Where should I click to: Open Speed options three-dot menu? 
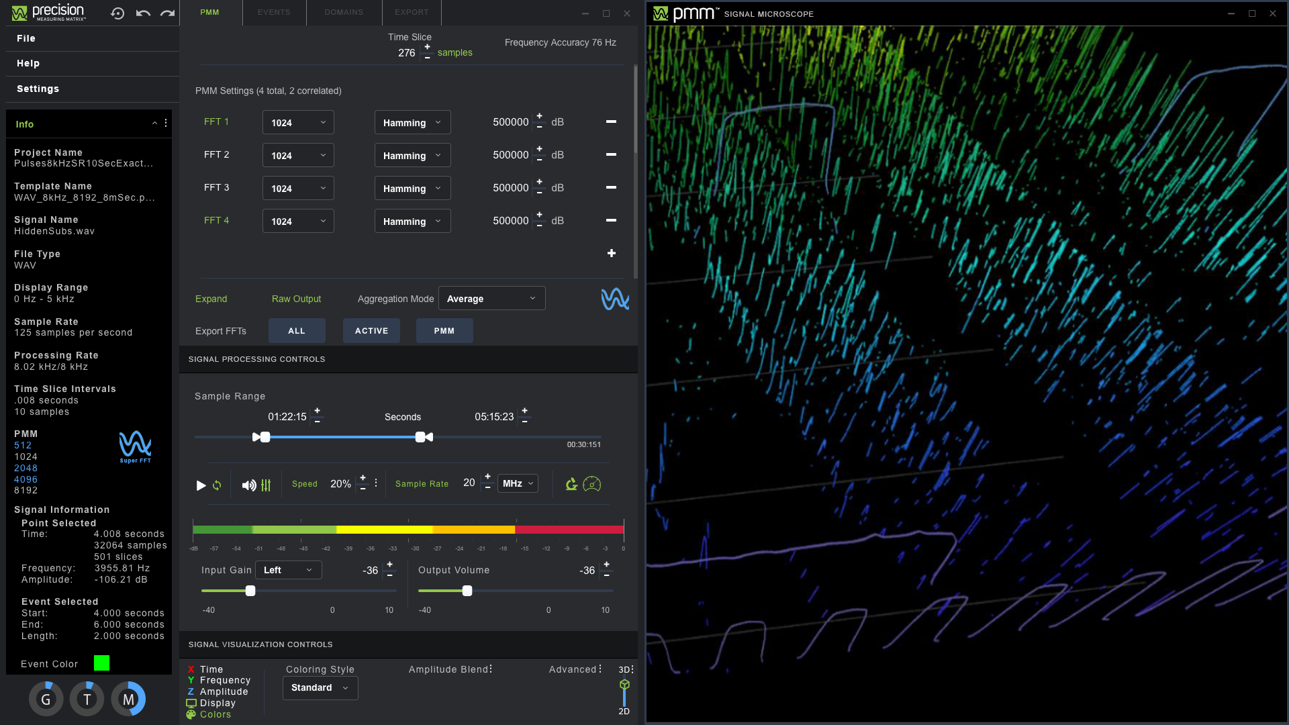tap(376, 483)
